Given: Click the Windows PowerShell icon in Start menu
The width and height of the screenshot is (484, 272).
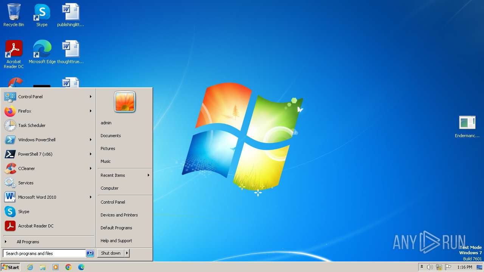Looking at the screenshot, I should point(10,140).
